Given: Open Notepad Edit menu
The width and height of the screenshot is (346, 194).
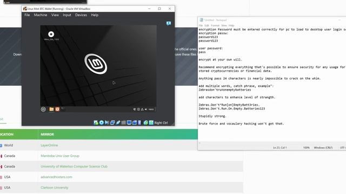Looking at the screenshot, I should [207, 25].
